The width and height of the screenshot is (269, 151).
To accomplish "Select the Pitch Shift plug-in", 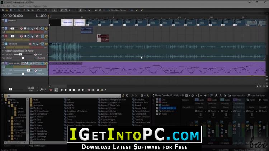I will click(x=138, y=99).
